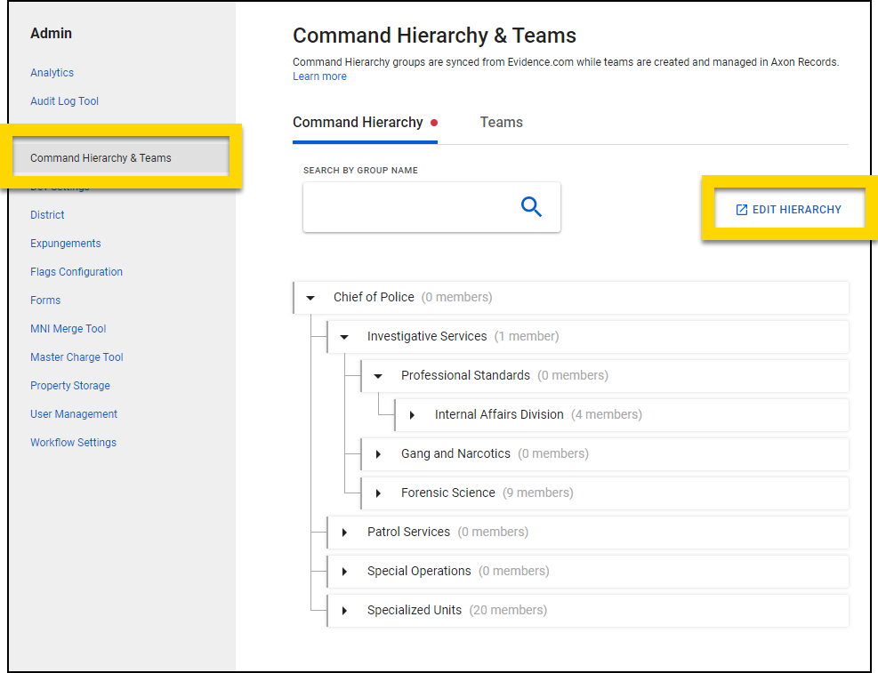Open Workflow Settings
Viewport: 878px width, 673px height.
73,442
